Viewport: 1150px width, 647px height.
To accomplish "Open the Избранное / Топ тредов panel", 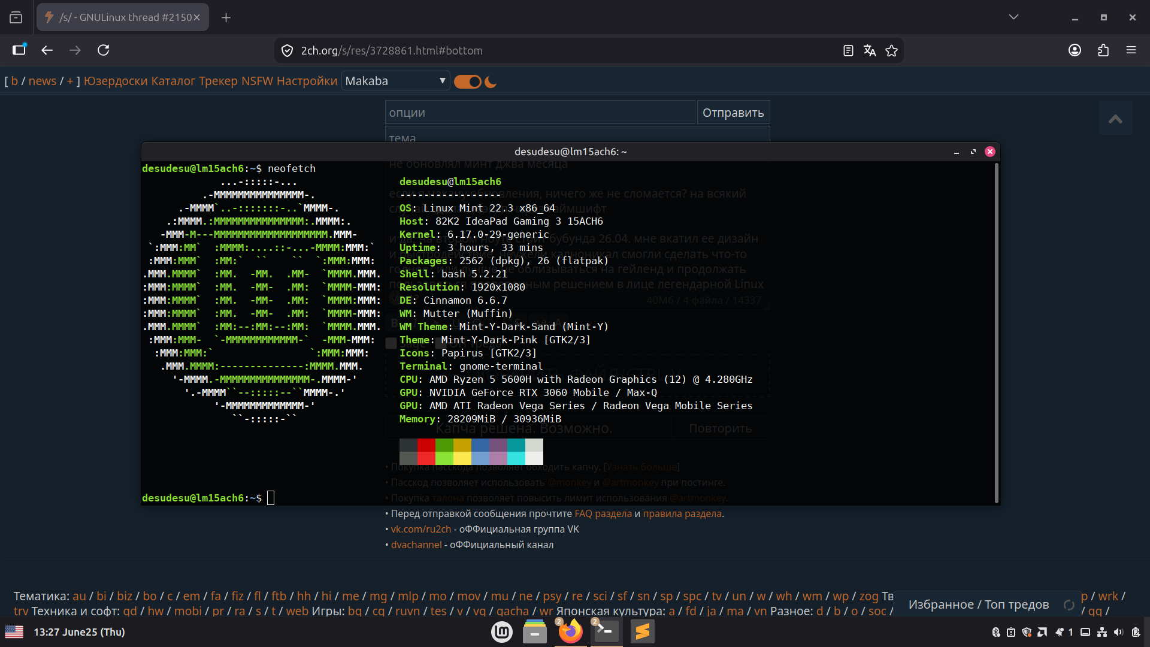I will point(979,604).
